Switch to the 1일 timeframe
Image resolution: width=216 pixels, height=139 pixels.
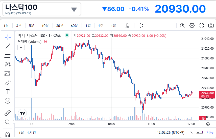point(88,25)
